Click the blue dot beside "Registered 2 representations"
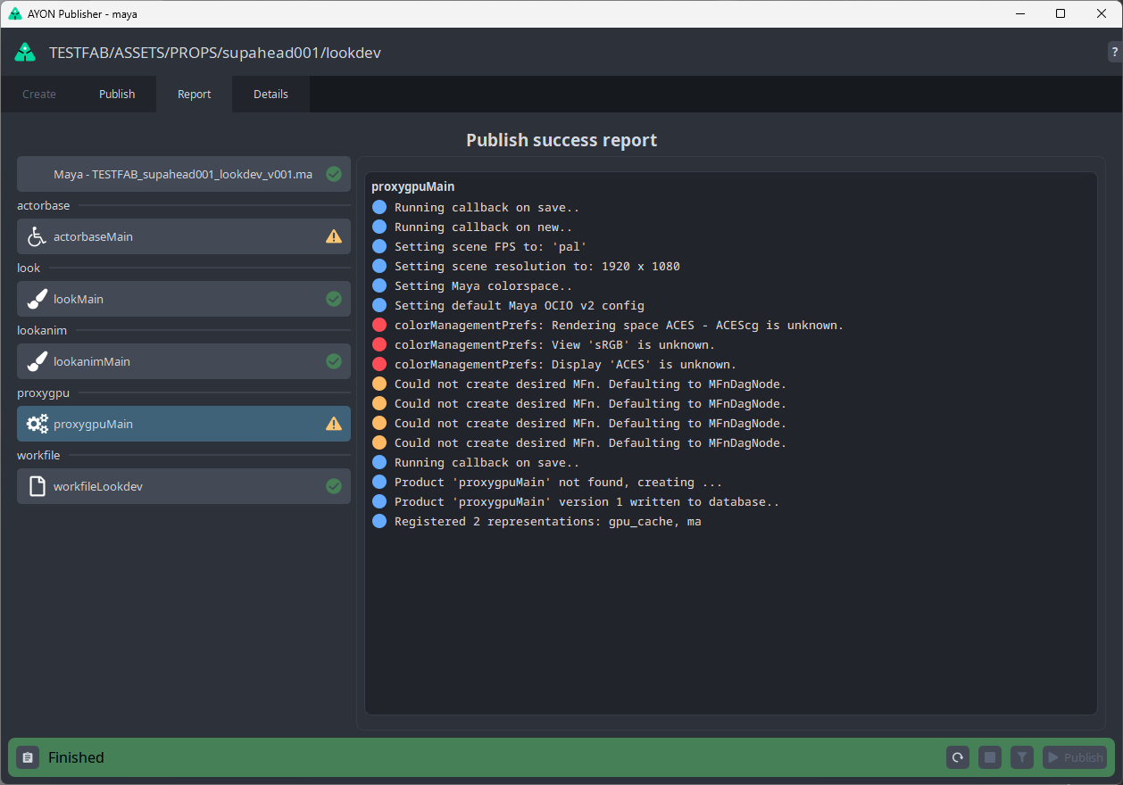This screenshot has height=785, width=1123. pyautogui.click(x=379, y=521)
